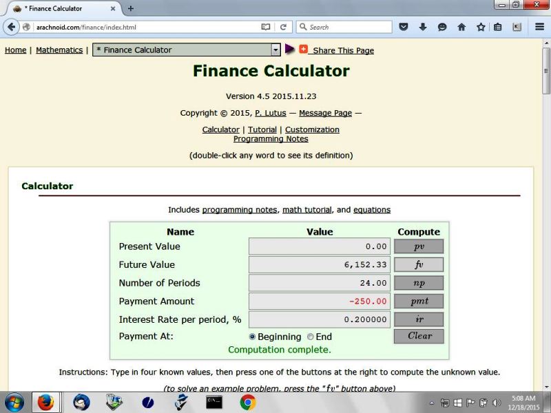This screenshot has width=551, height=413.
Task: Click the Future Value input field
Action: tap(320, 264)
